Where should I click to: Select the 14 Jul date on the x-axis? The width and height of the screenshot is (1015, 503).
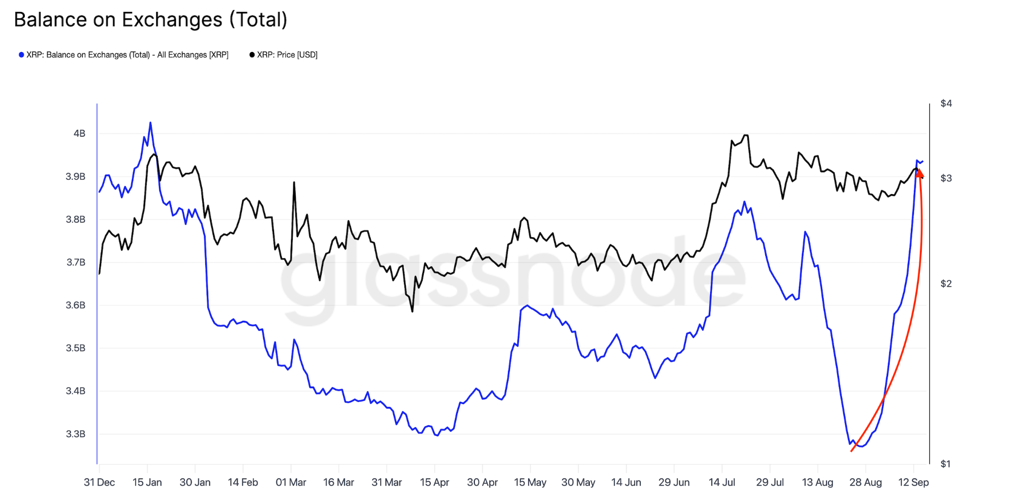click(722, 482)
